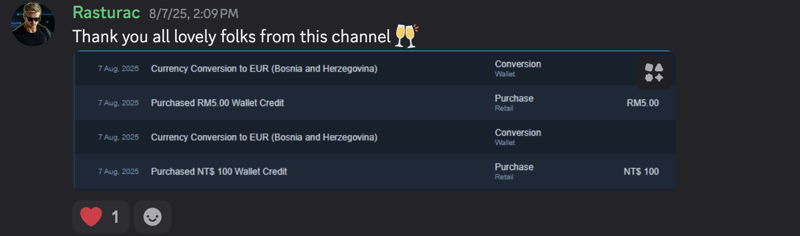Click Conversion Wallet label above the NT$ 100 row
Image resolution: width=800 pixels, height=236 pixels.
pos(517,137)
